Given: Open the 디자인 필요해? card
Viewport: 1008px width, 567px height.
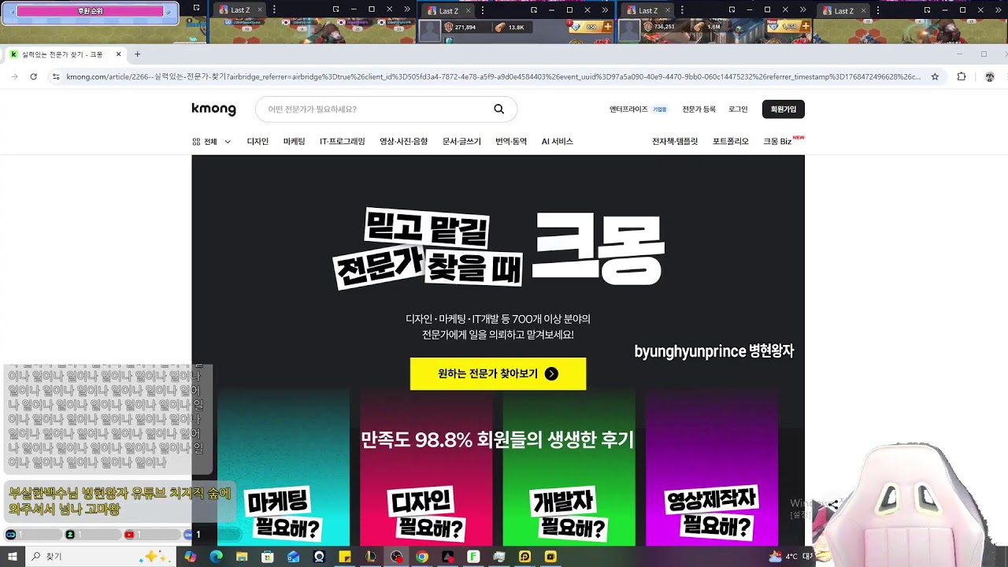Looking at the screenshot, I should (x=426, y=468).
